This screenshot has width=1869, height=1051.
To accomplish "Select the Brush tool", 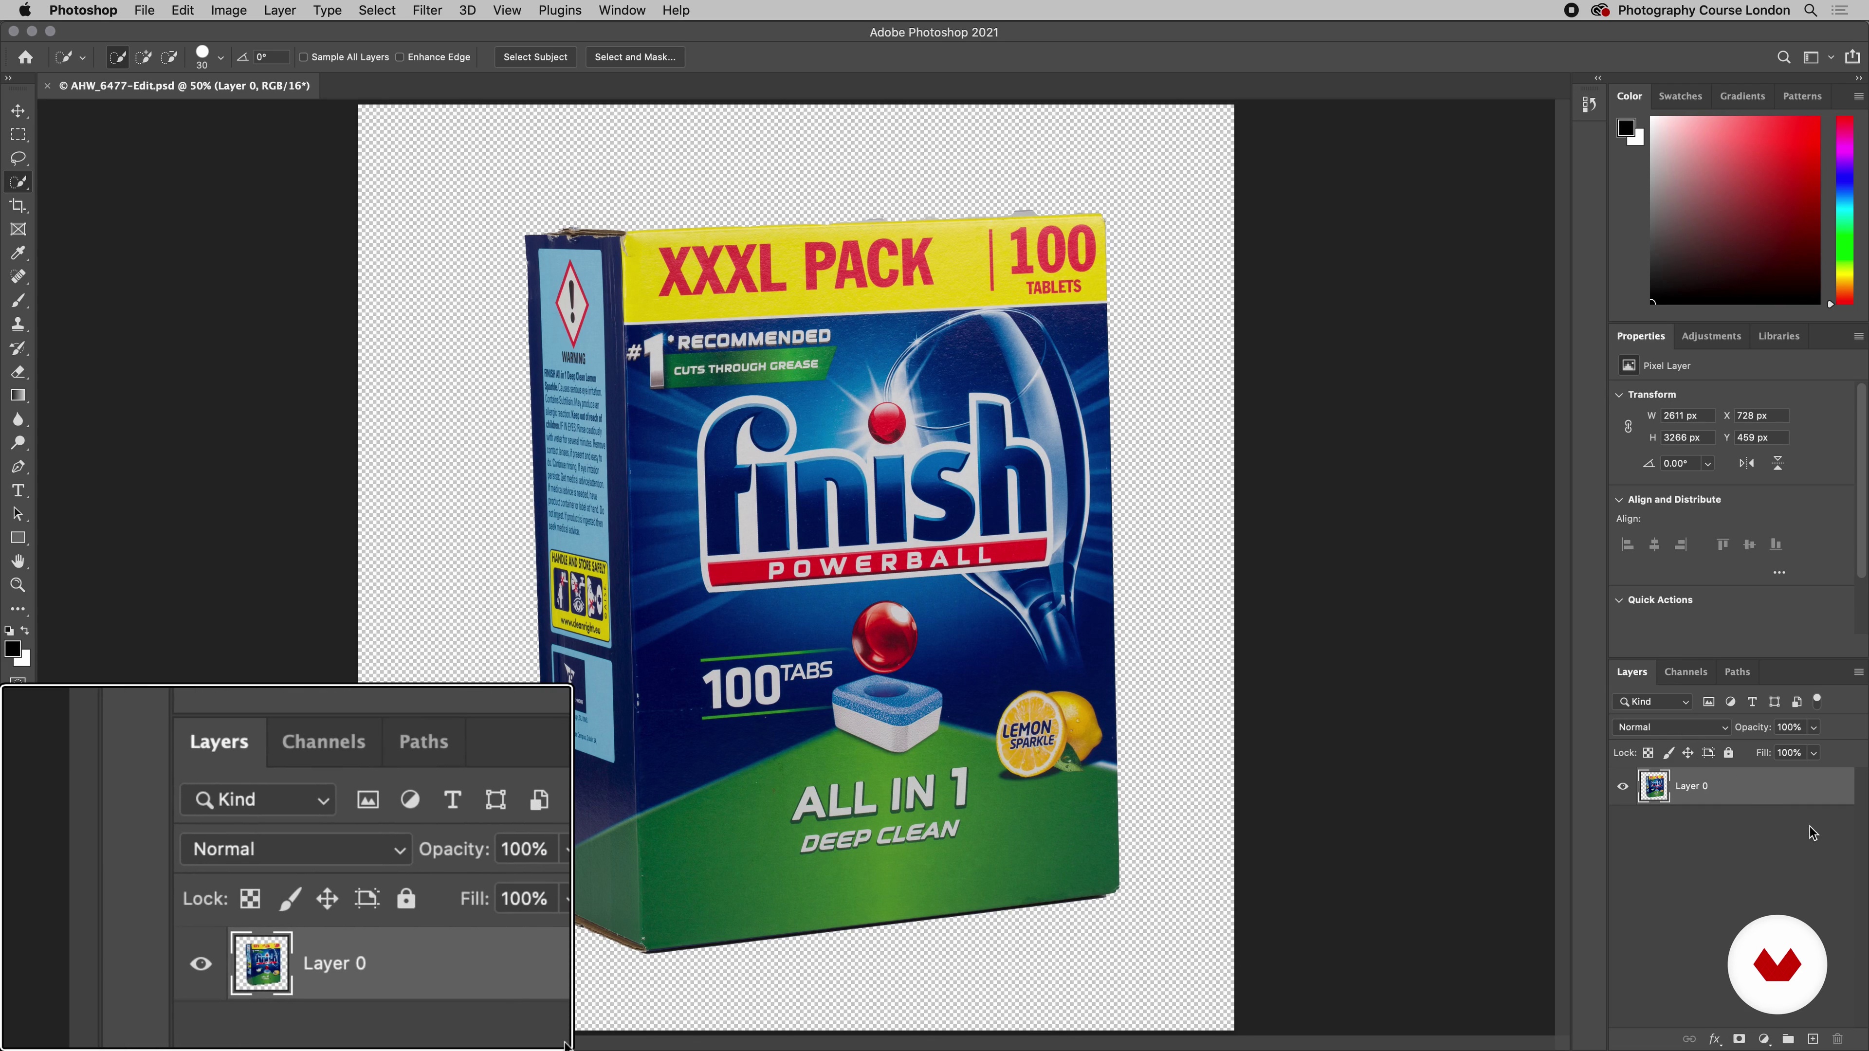I will [18, 300].
